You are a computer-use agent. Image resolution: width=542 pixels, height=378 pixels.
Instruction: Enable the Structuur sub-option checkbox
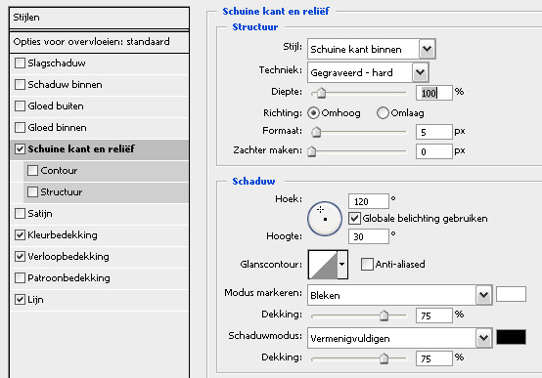(x=32, y=192)
